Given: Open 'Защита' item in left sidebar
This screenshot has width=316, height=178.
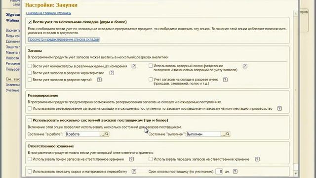Looking at the screenshot, I should tap(13, 47).
